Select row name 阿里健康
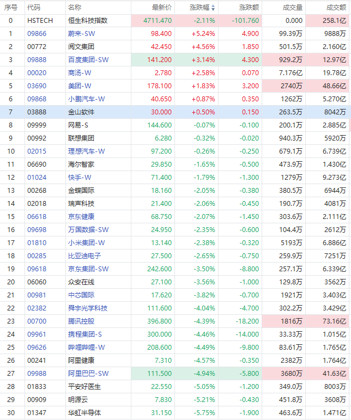 click(81, 361)
